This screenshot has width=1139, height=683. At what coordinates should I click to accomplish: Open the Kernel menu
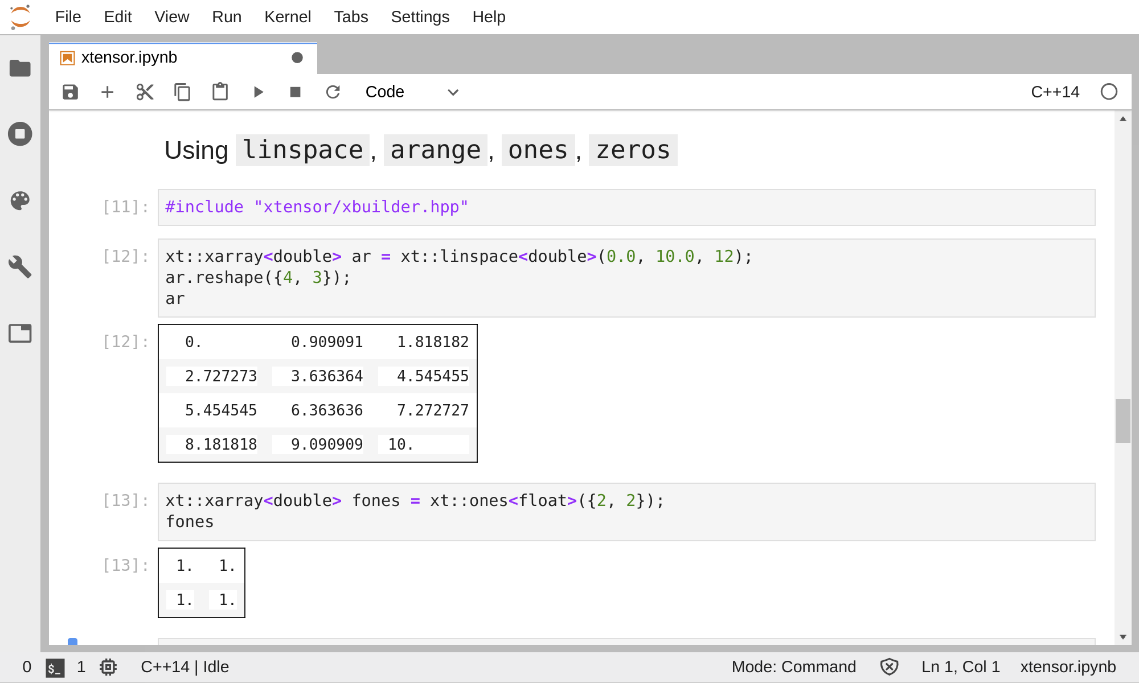pos(287,17)
